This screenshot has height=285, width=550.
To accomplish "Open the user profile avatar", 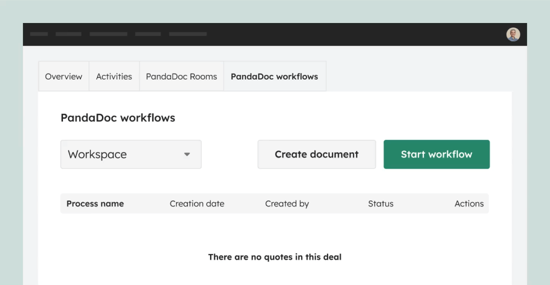I will (513, 34).
